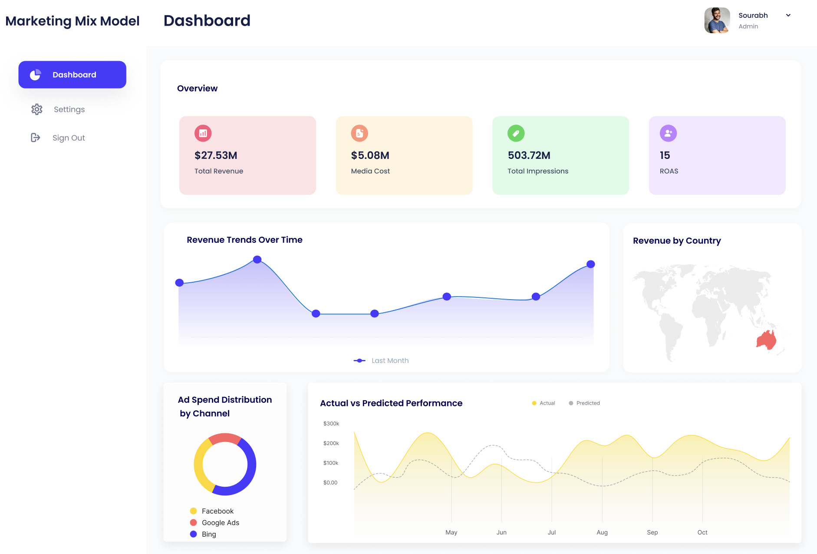This screenshot has height=554, width=817.
Task: Click the Marketing Mix Model logo title
Action: pos(72,21)
